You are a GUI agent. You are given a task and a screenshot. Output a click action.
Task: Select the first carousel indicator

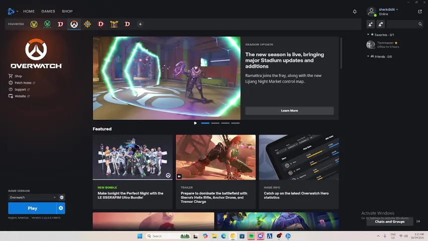pyautogui.click(x=205, y=123)
